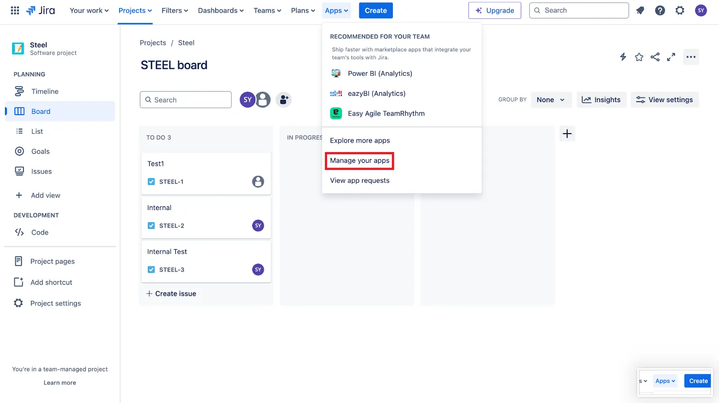Screen dimensions: 719x403
Task: Click the STEEL-1 task checkbox icon
Action: pos(151,182)
